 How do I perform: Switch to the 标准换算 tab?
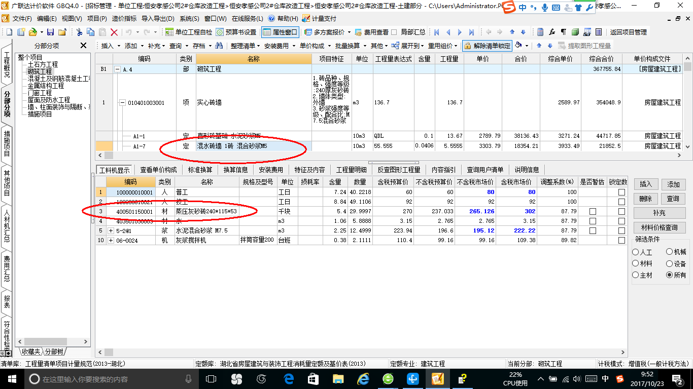200,170
